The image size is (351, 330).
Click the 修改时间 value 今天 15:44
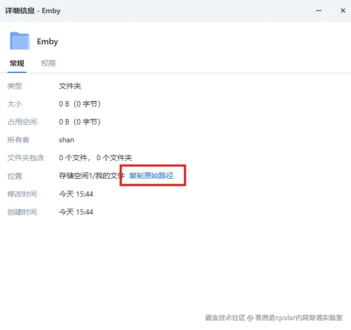coord(76,194)
